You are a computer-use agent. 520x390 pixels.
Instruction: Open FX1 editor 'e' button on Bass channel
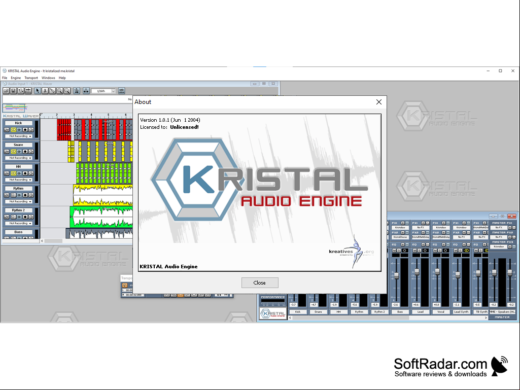[403, 223]
